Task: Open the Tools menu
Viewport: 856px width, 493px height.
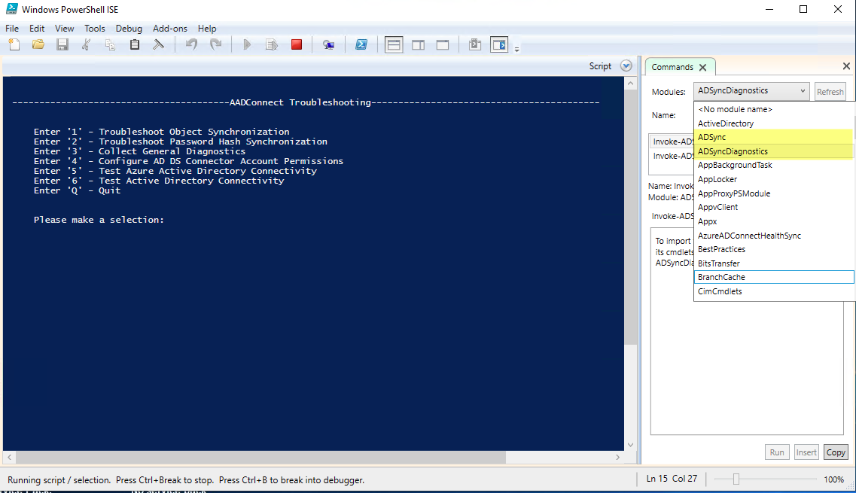Action: coord(94,29)
